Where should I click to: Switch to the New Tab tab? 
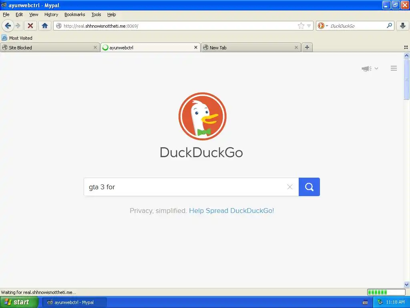coord(251,47)
